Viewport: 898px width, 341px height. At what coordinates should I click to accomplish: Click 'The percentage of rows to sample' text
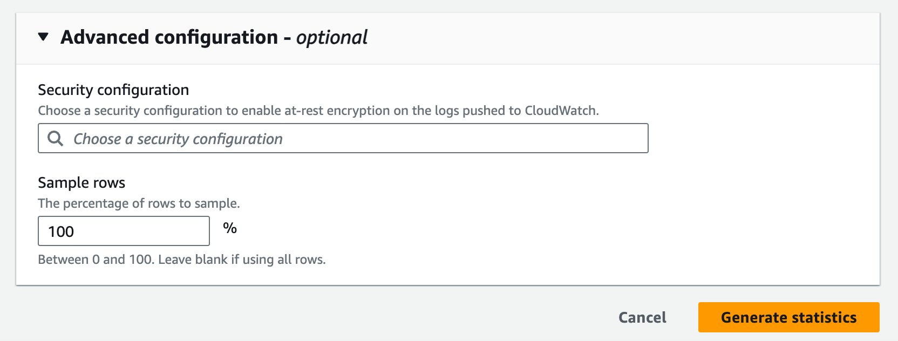click(x=139, y=203)
